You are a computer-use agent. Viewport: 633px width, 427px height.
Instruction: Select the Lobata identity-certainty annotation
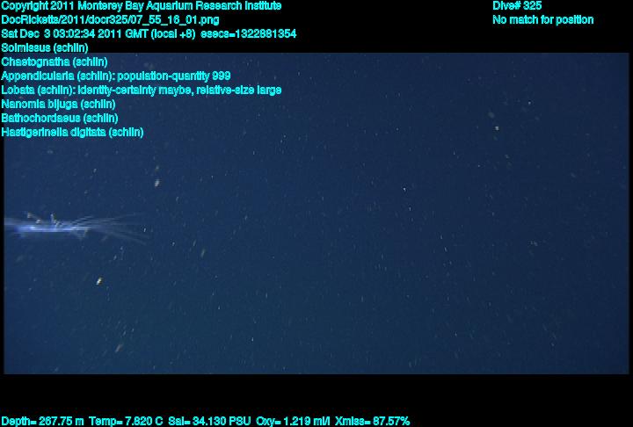point(142,90)
